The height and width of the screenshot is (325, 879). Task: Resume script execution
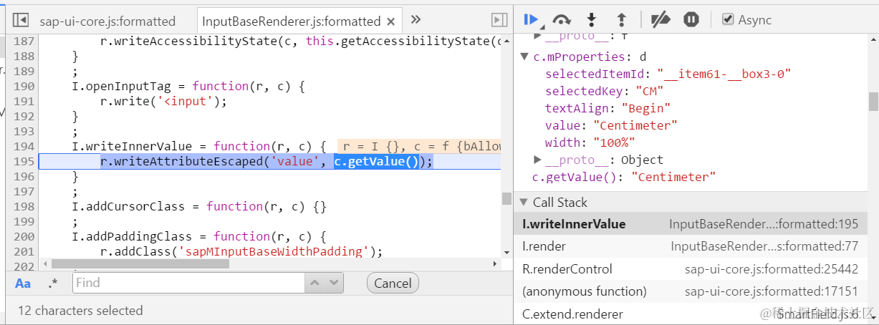coord(532,19)
